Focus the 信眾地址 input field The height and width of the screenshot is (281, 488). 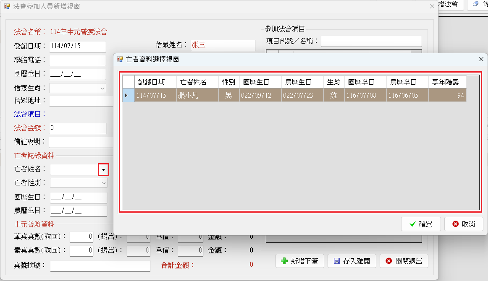point(81,101)
